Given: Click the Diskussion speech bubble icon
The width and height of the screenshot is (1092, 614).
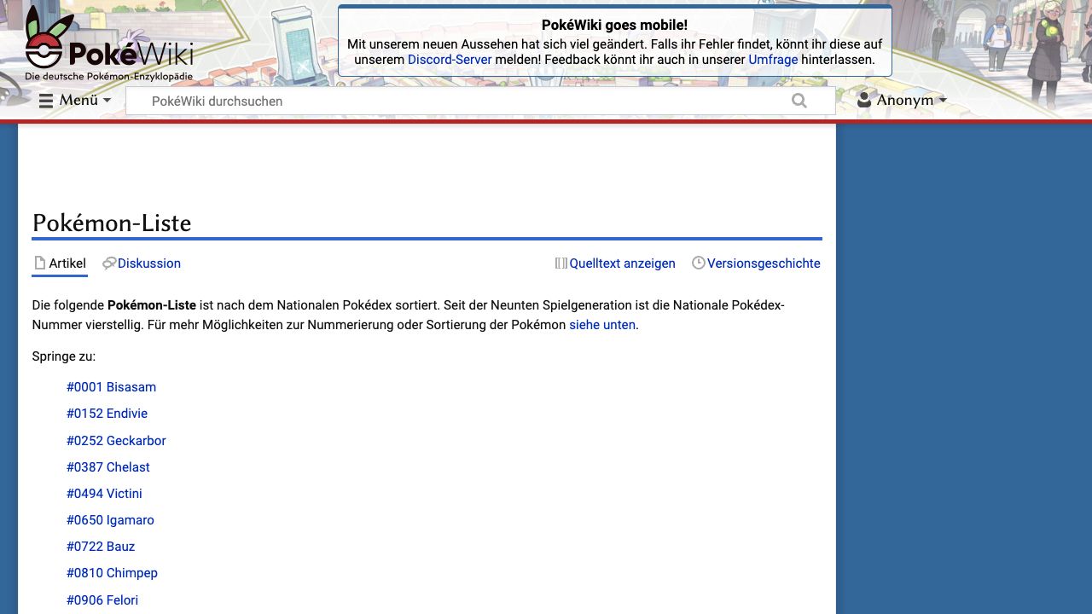Looking at the screenshot, I should (109, 264).
